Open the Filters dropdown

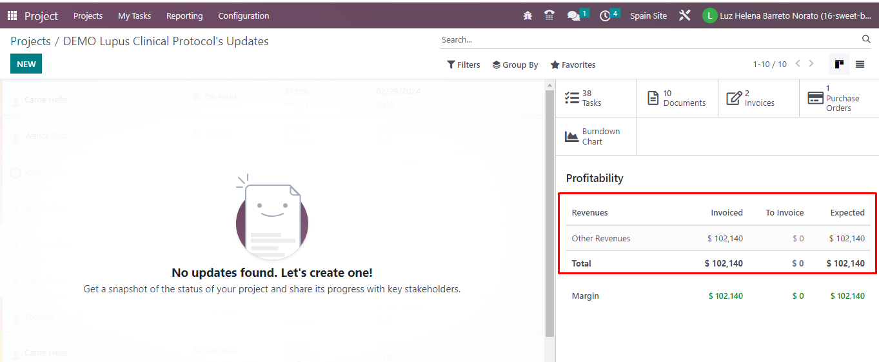click(x=464, y=65)
